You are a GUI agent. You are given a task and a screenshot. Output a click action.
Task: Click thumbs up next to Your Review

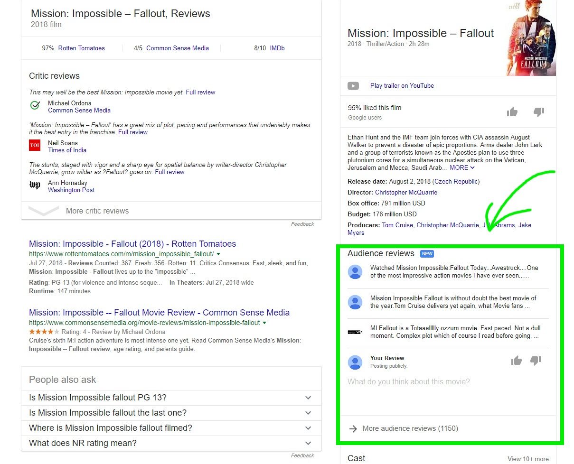point(517,361)
